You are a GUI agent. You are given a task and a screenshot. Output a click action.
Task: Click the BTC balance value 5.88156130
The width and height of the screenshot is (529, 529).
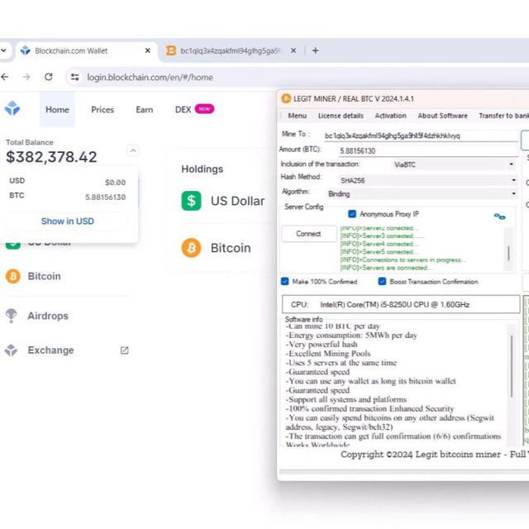(105, 197)
